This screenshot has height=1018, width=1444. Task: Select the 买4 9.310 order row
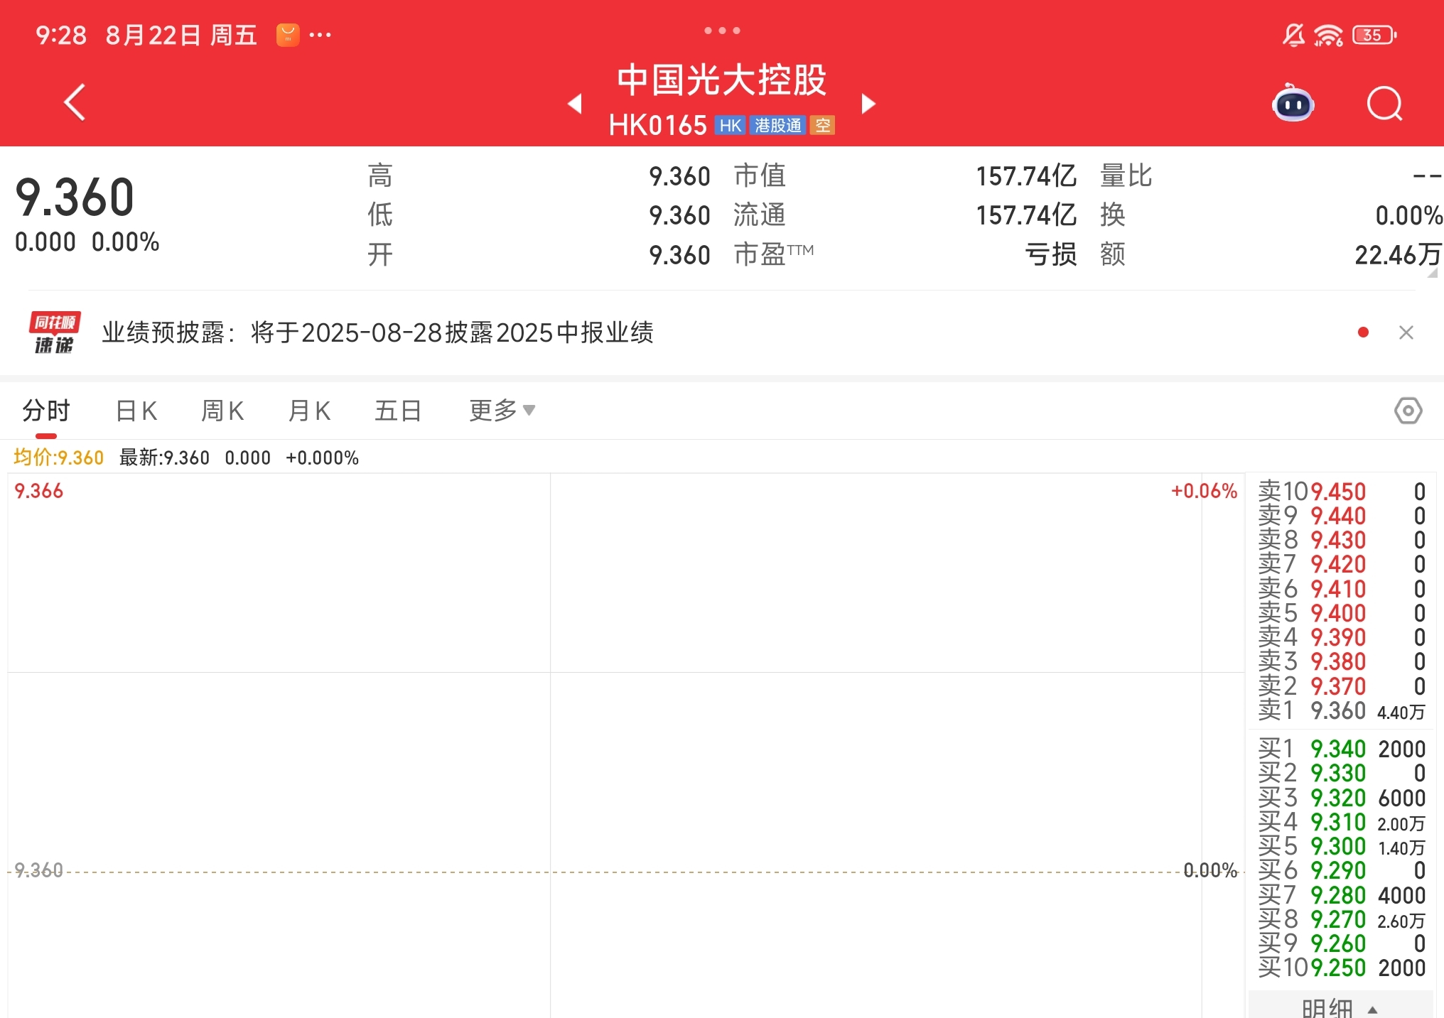coord(1342,822)
